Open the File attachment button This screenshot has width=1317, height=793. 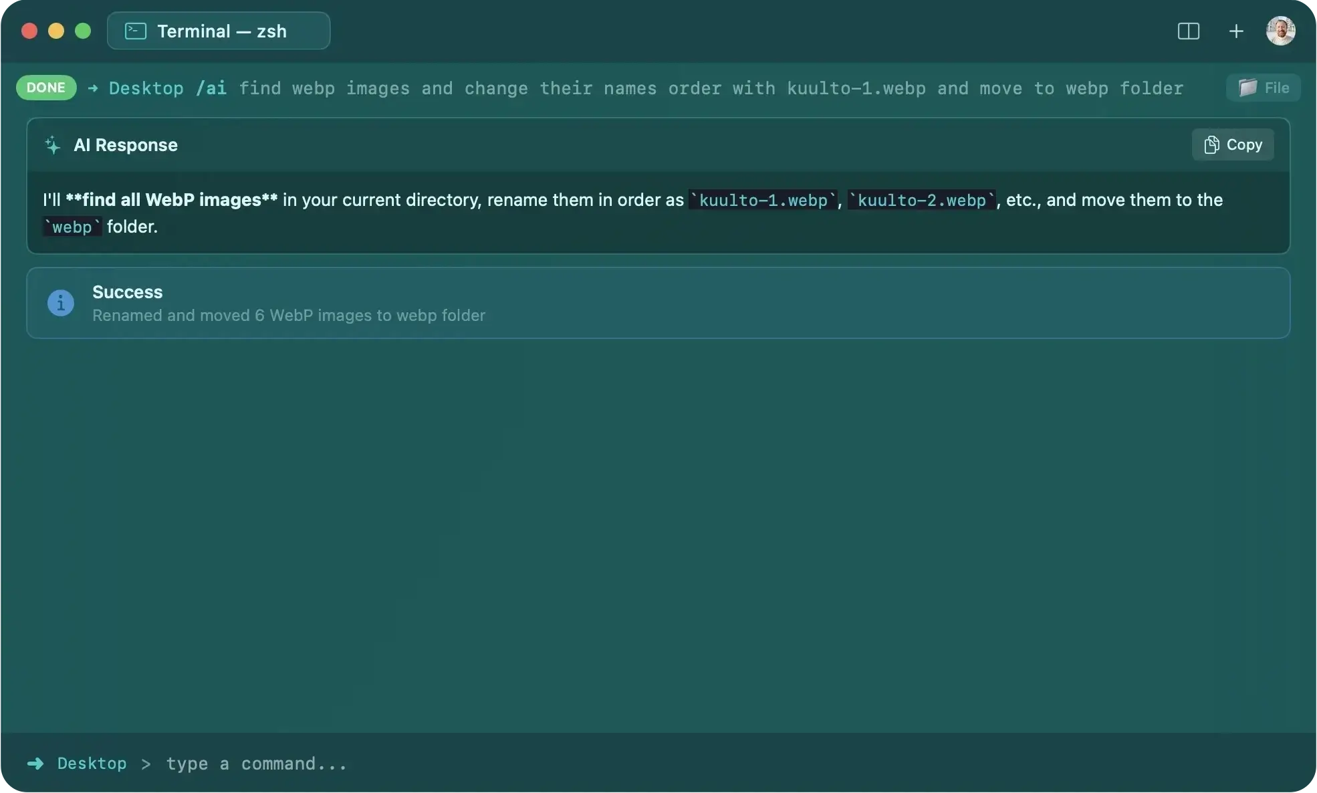[1264, 88]
